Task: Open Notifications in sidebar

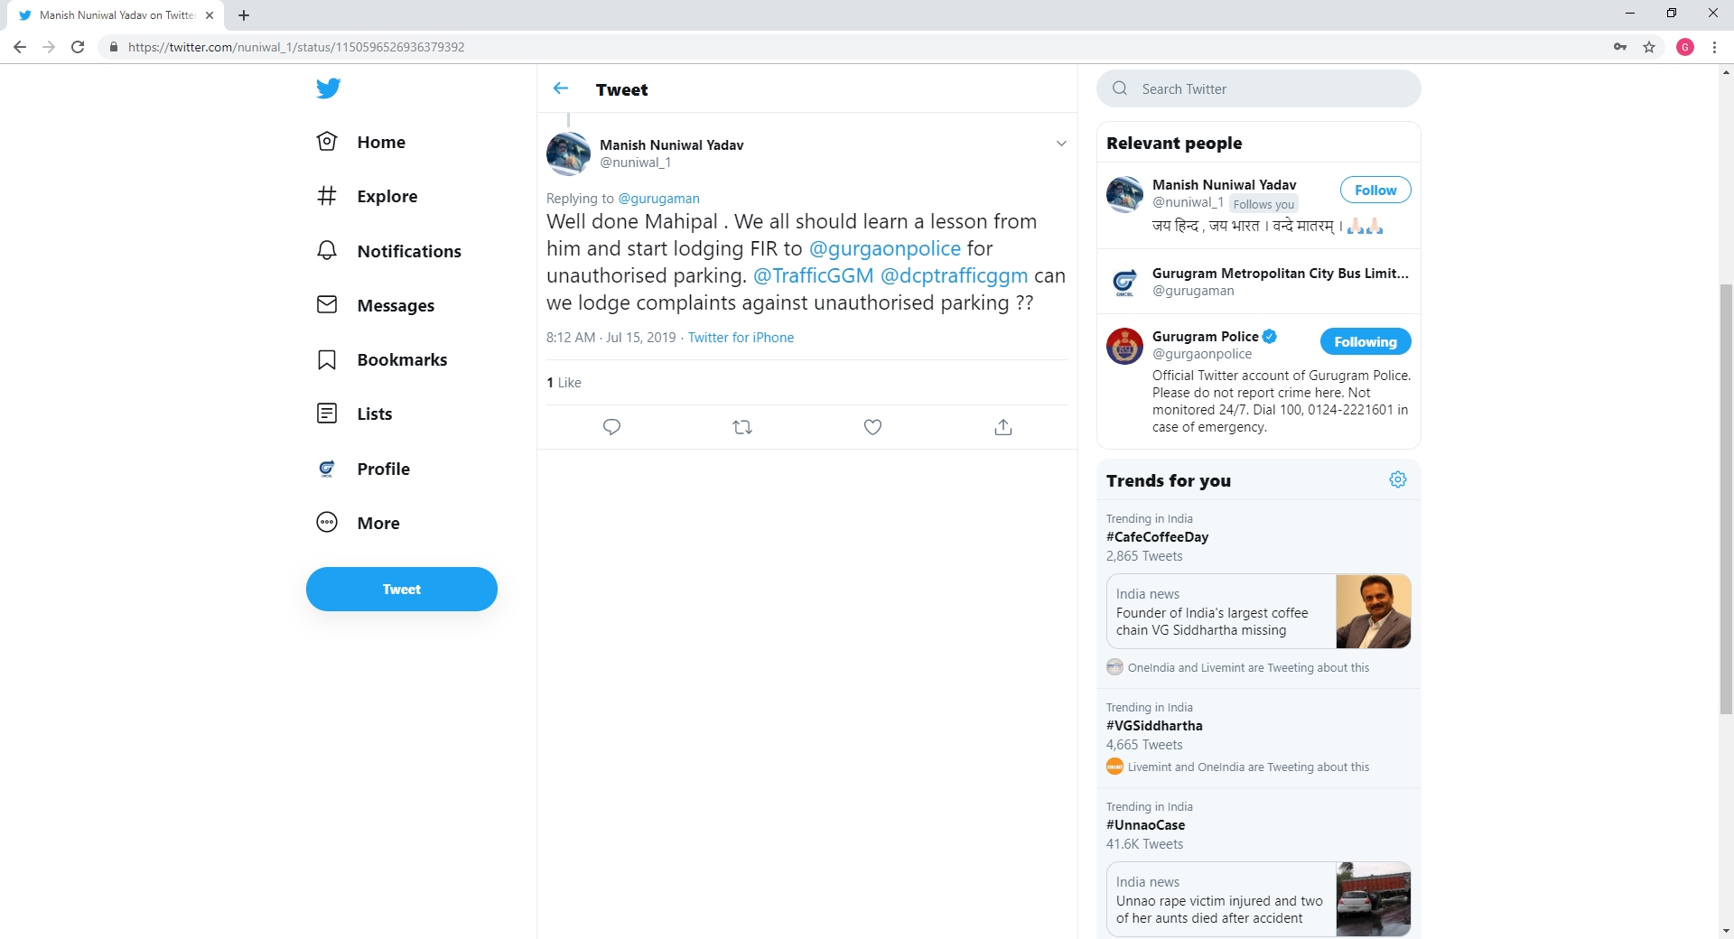Action: tap(408, 251)
